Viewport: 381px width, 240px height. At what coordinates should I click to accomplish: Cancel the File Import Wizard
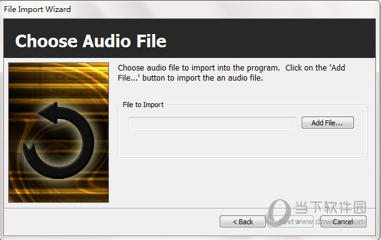click(343, 222)
